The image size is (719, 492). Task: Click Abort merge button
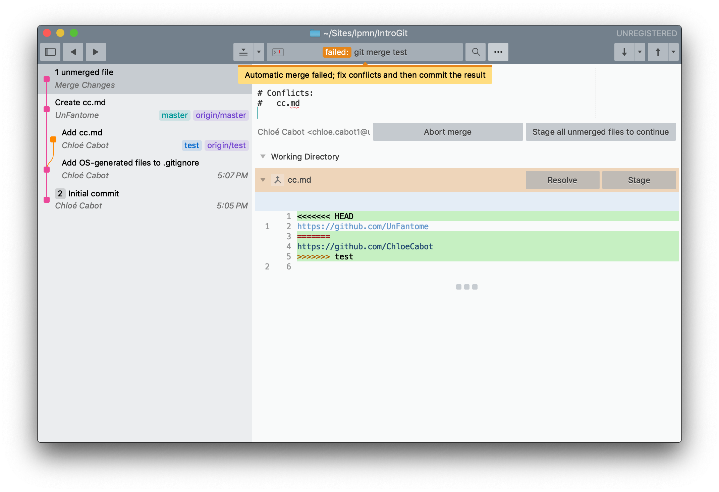point(447,131)
